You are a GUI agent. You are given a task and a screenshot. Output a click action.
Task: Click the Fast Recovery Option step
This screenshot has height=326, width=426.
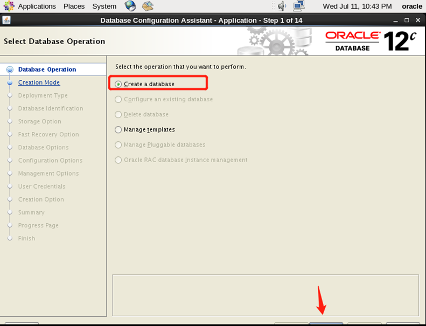click(x=48, y=135)
